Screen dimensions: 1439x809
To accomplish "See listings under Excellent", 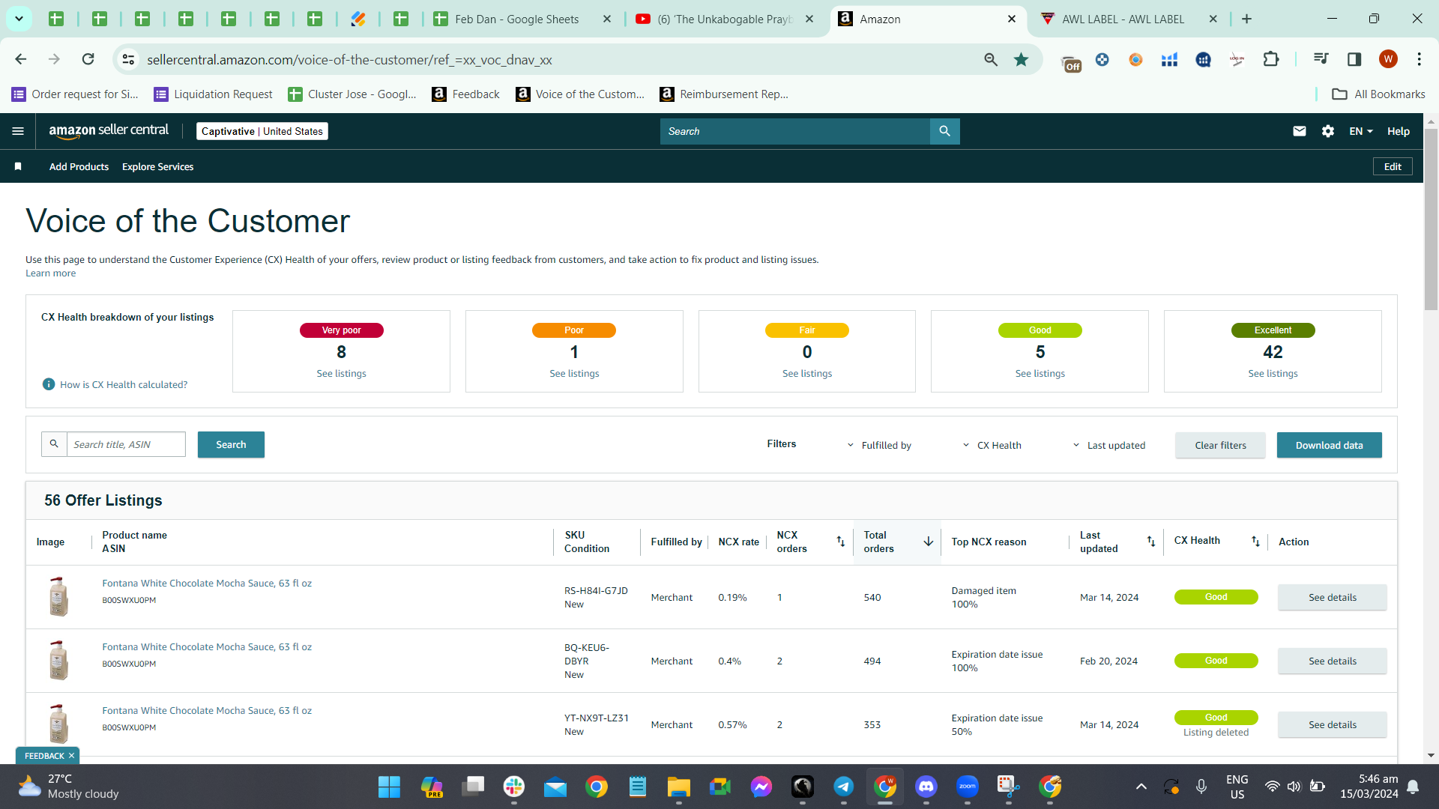I will point(1273,374).
